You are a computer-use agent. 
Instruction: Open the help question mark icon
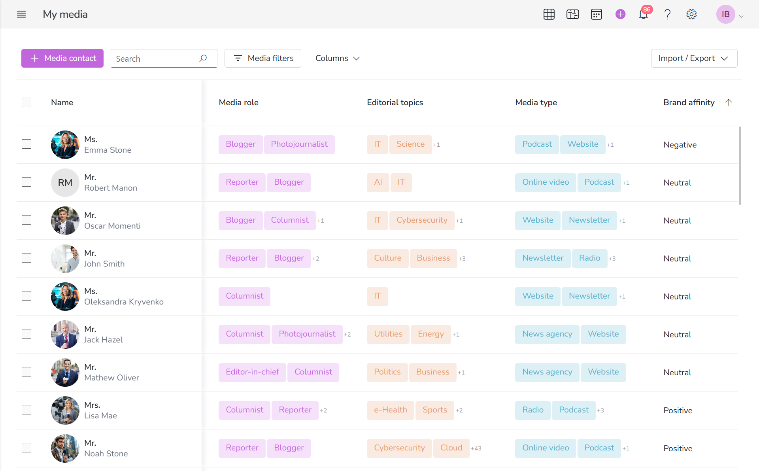668,14
